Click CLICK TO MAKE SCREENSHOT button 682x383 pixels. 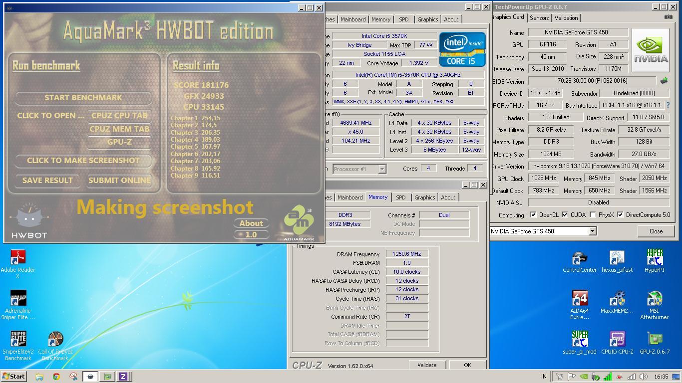(x=83, y=161)
